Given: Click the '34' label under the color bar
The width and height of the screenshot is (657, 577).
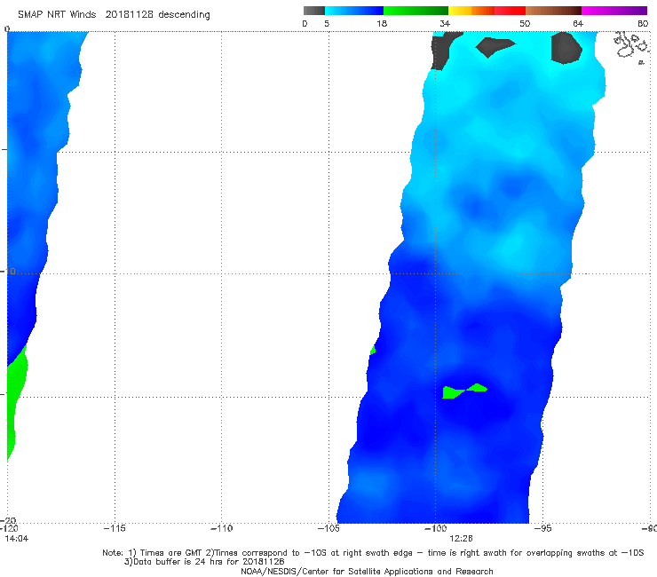Looking at the screenshot, I should (445, 24).
